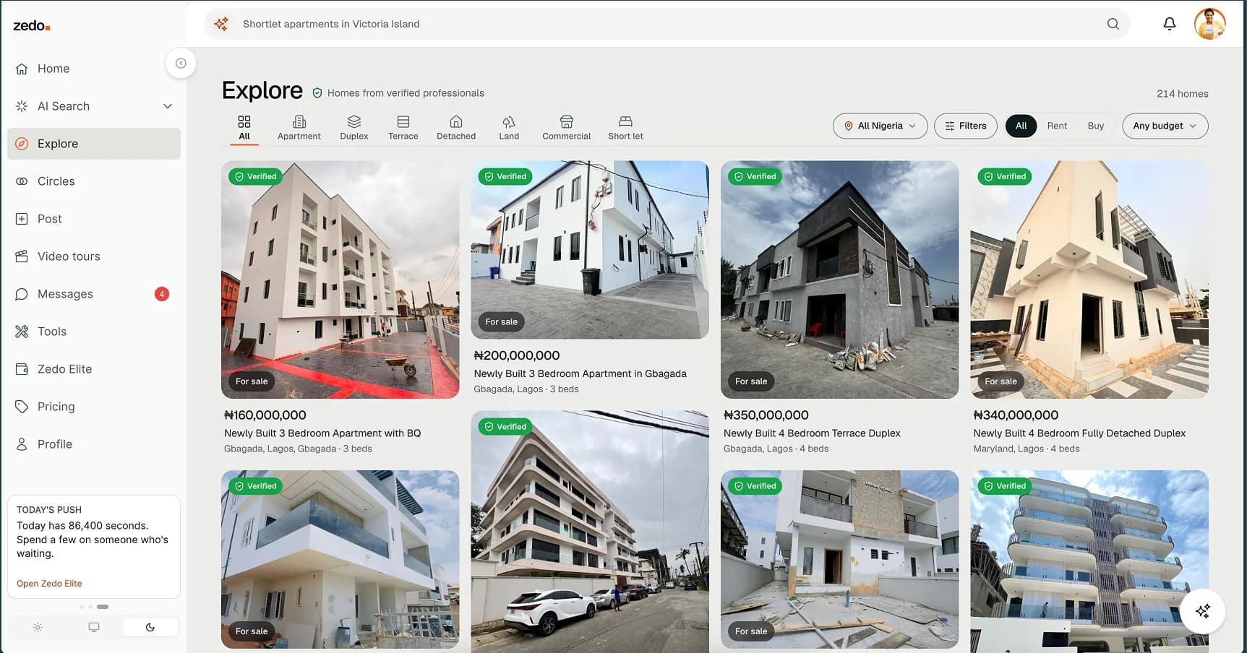Expand the AI Search menu chevron

pos(168,106)
